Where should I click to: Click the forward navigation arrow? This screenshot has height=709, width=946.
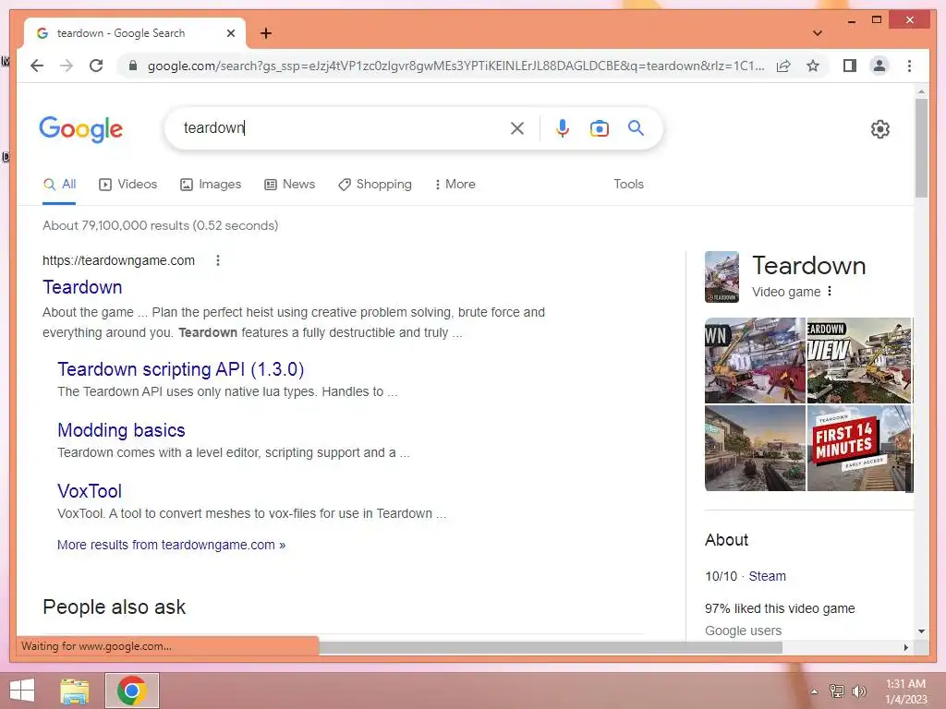pos(67,66)
